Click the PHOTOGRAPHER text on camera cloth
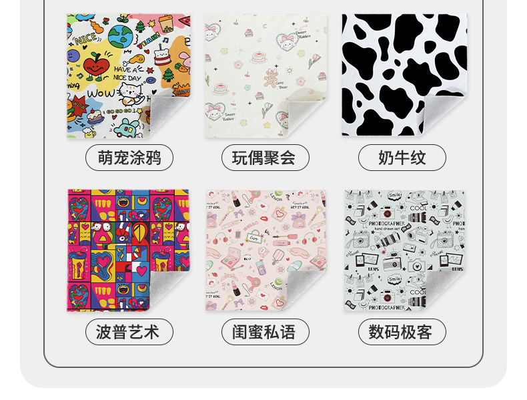Screen dimensions: 527x400 [x=386, y=224]
